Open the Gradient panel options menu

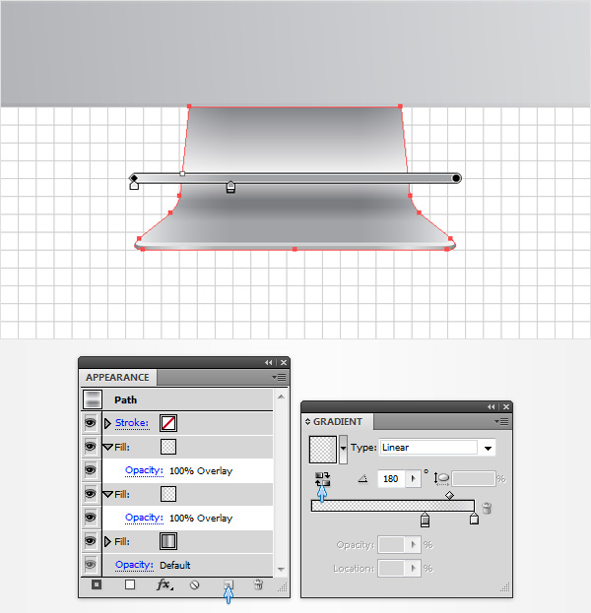pyautogui.click(x=501, y=421)
